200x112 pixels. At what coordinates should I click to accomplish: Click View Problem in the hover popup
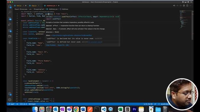click(51, 45)
